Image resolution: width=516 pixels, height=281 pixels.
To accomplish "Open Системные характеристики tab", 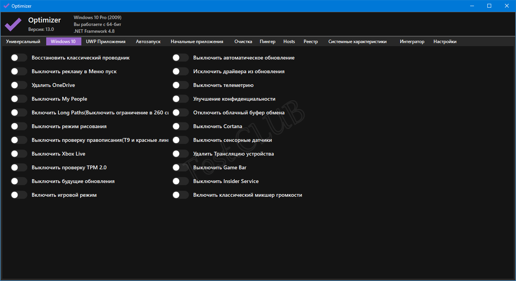I will tap(357, 42).
